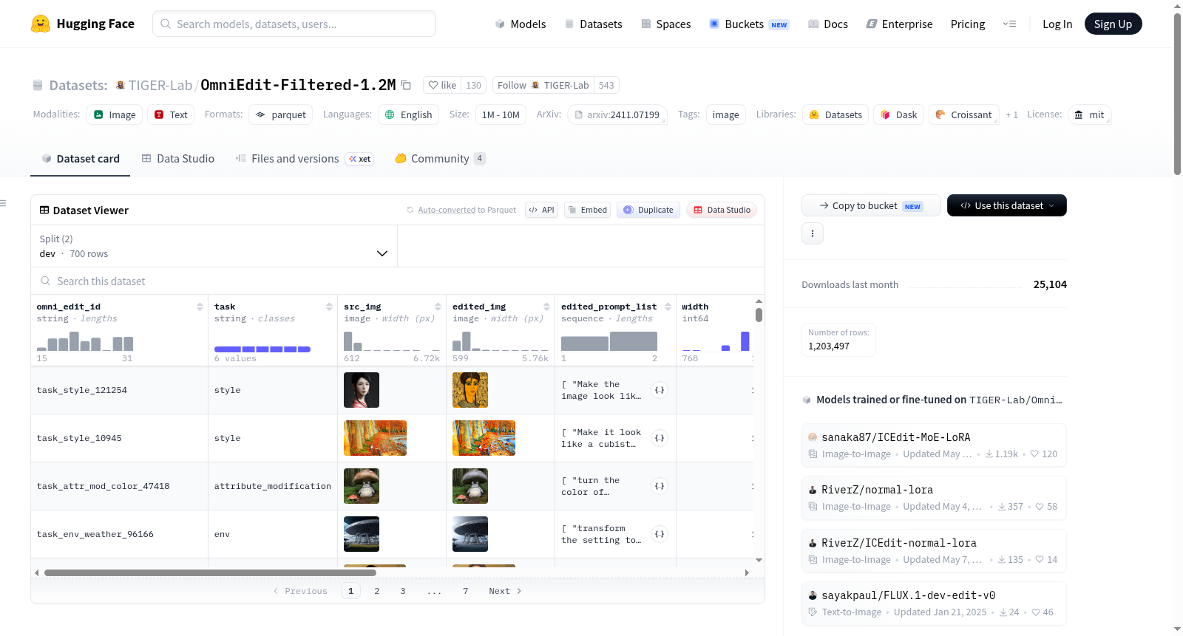The width and height of the screenshot is (1183, 636).
Task: Open the Split selector dropdown
Action: [x=214, y=246]
